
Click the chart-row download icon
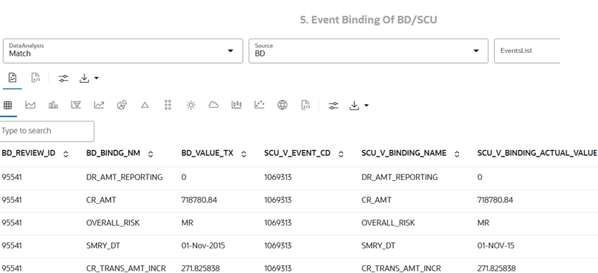[354, 106]
